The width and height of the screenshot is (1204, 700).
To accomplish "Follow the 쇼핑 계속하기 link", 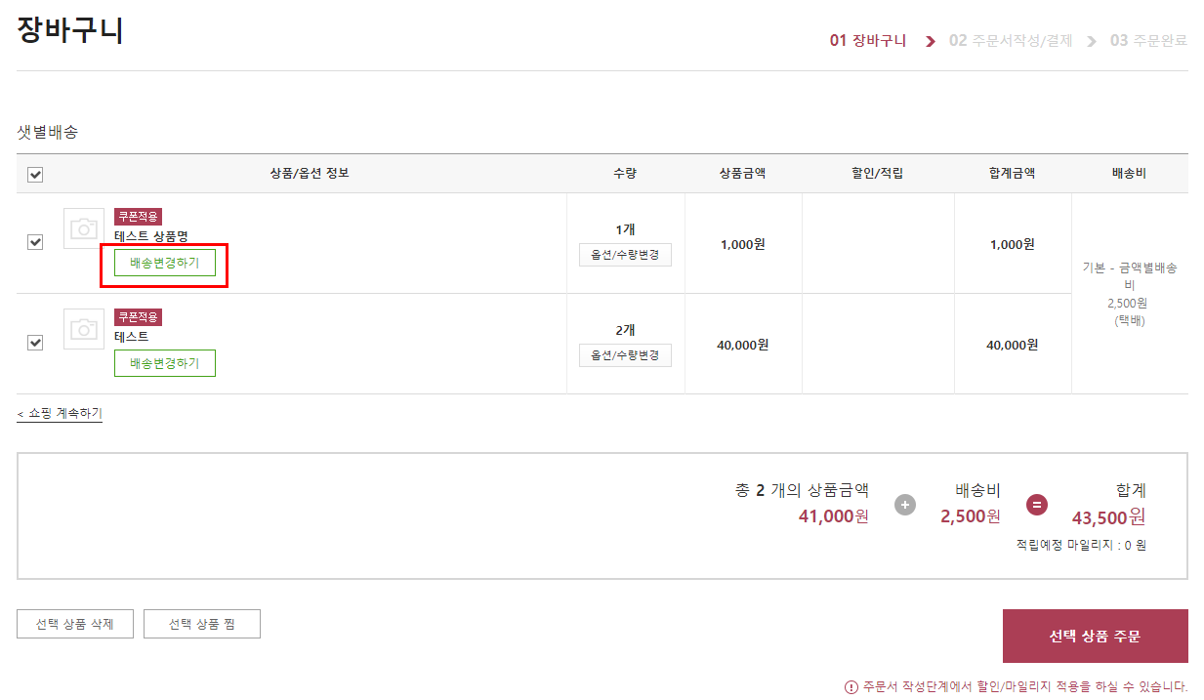I will coord(60,414).
